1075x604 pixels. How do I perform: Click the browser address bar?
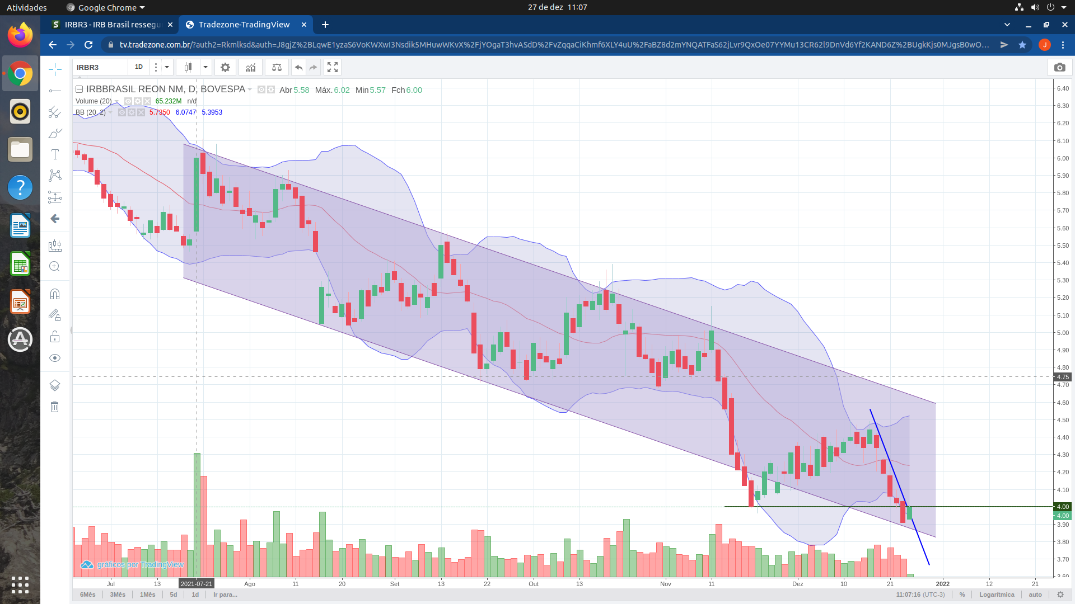pos(554,45)
